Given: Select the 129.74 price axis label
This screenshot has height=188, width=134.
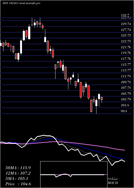Looking at the screenshot, I should pos(126,24).
